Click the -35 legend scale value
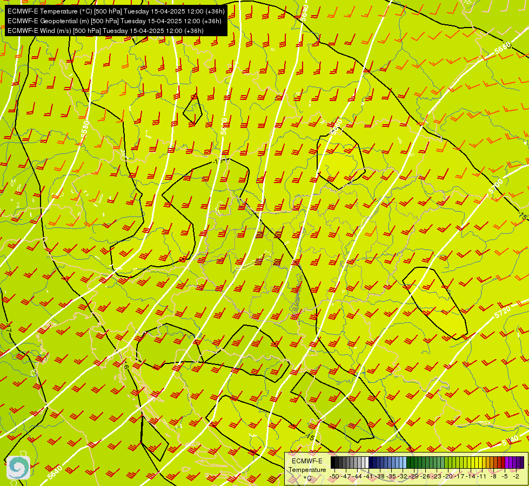The height and width of the screenshot is (486, 529). click(x=392, y=476)
